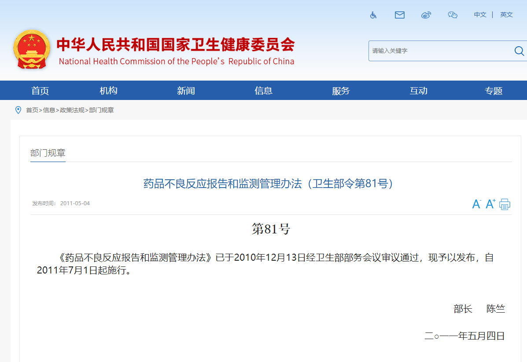Click the breadcrumb location pin icon
The image size is (527, 362).
pos(18,110)
